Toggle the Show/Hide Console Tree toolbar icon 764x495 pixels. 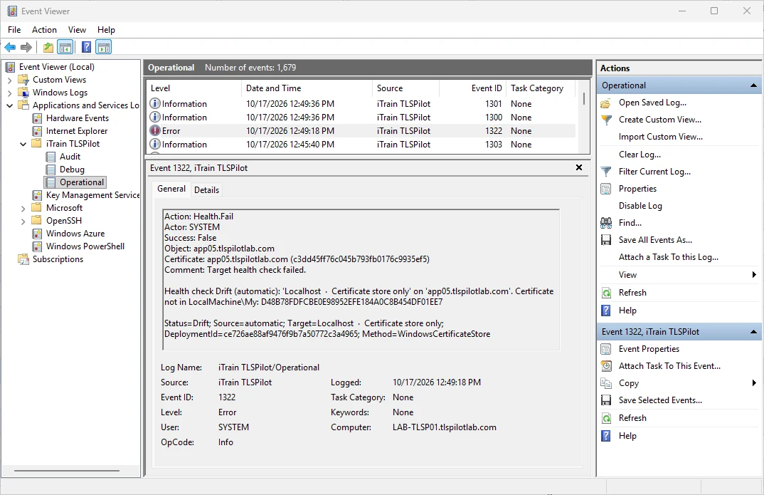(65, 47)
